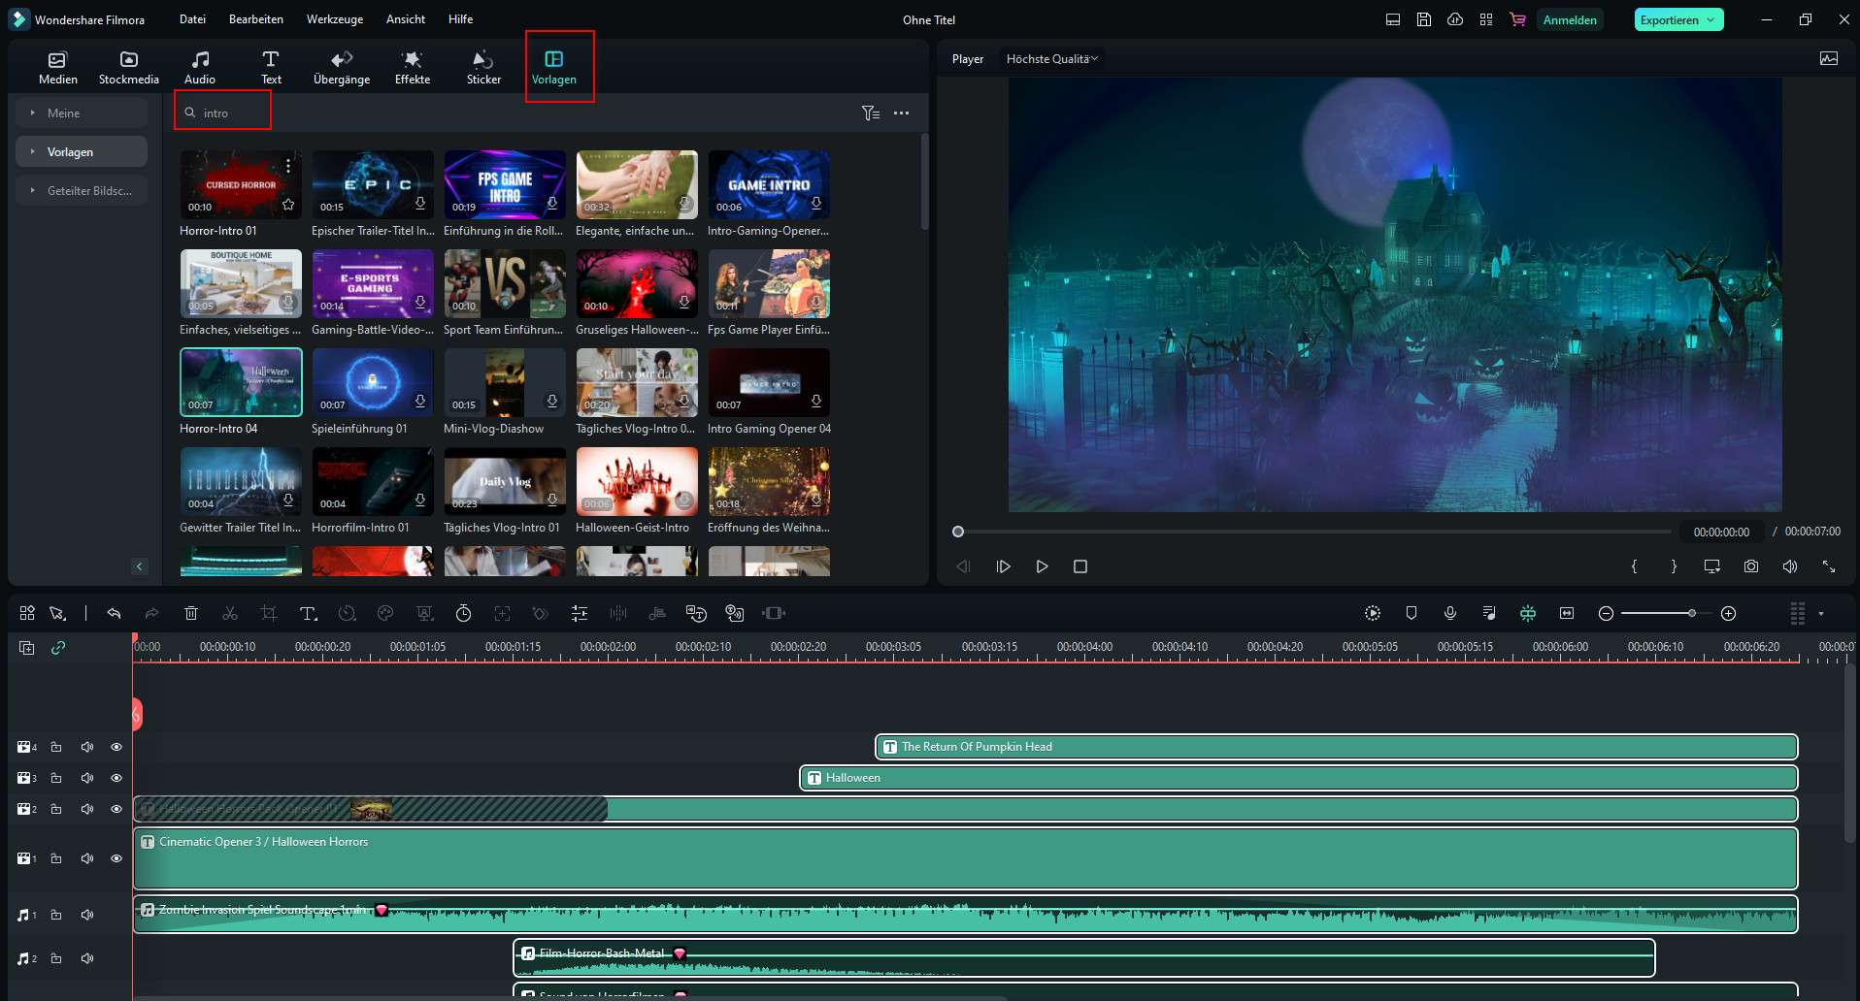1860x1001 pixels.
Task: Select the Film-Horror-Bash-Metal audio clip
Action: coord(1084,958)
